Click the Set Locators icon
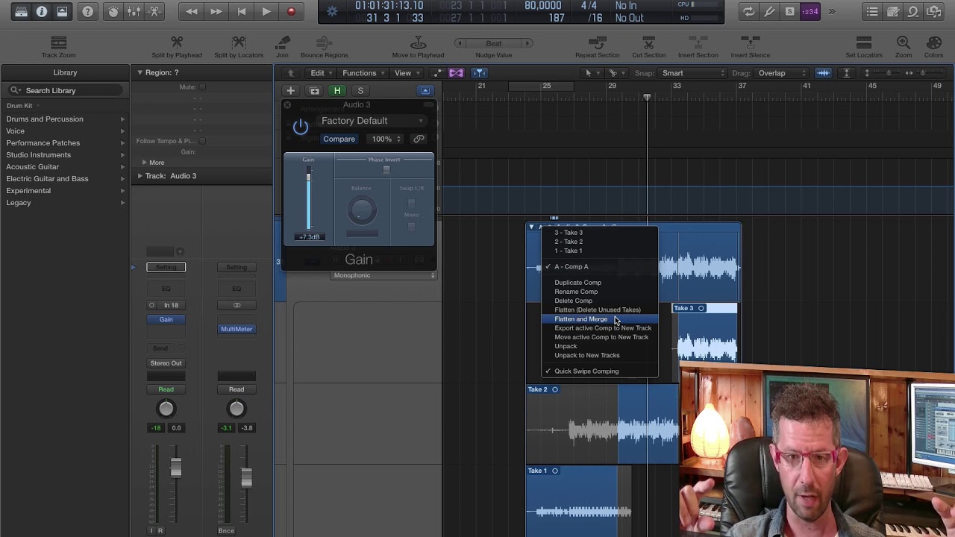Image resolution: width=955 pixels, height=537 pixels. coord(863,43)
